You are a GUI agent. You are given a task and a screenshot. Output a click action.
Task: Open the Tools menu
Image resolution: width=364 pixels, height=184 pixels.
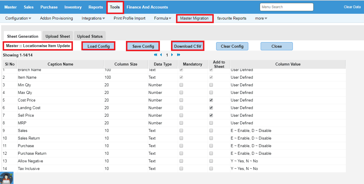point(115,7)
